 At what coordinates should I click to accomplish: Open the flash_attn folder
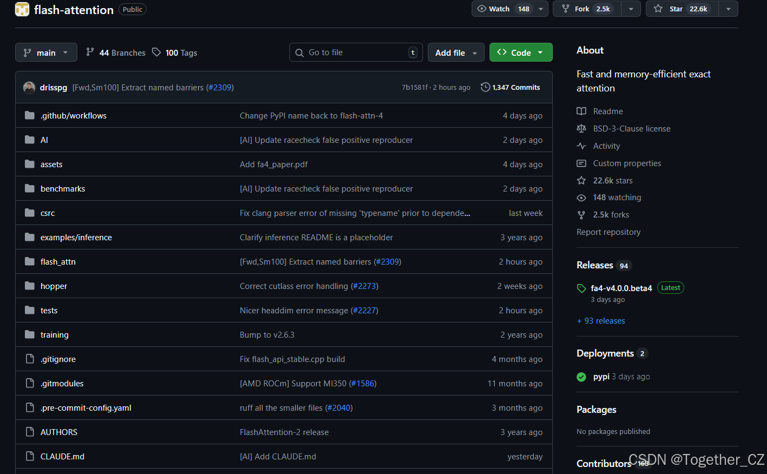tap(58, 261)
